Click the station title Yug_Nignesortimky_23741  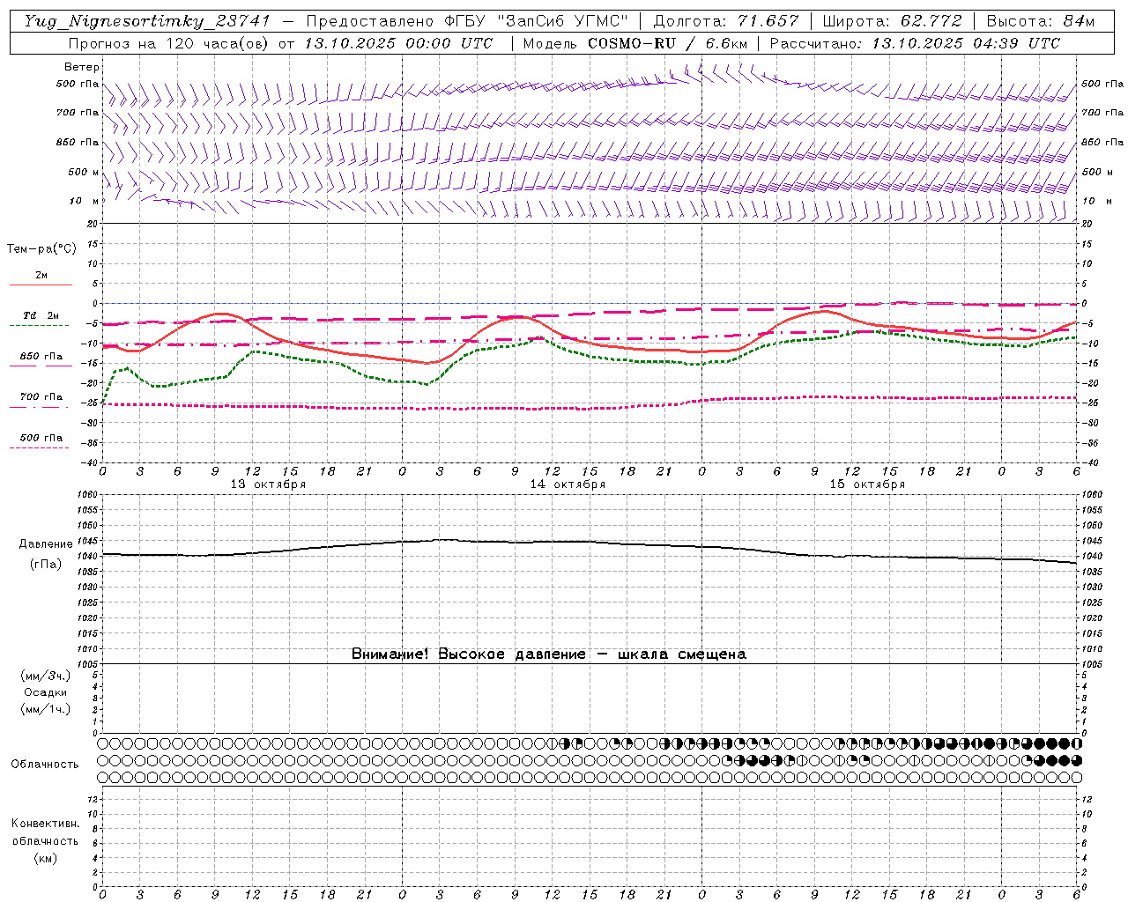[x=145, y=21]
